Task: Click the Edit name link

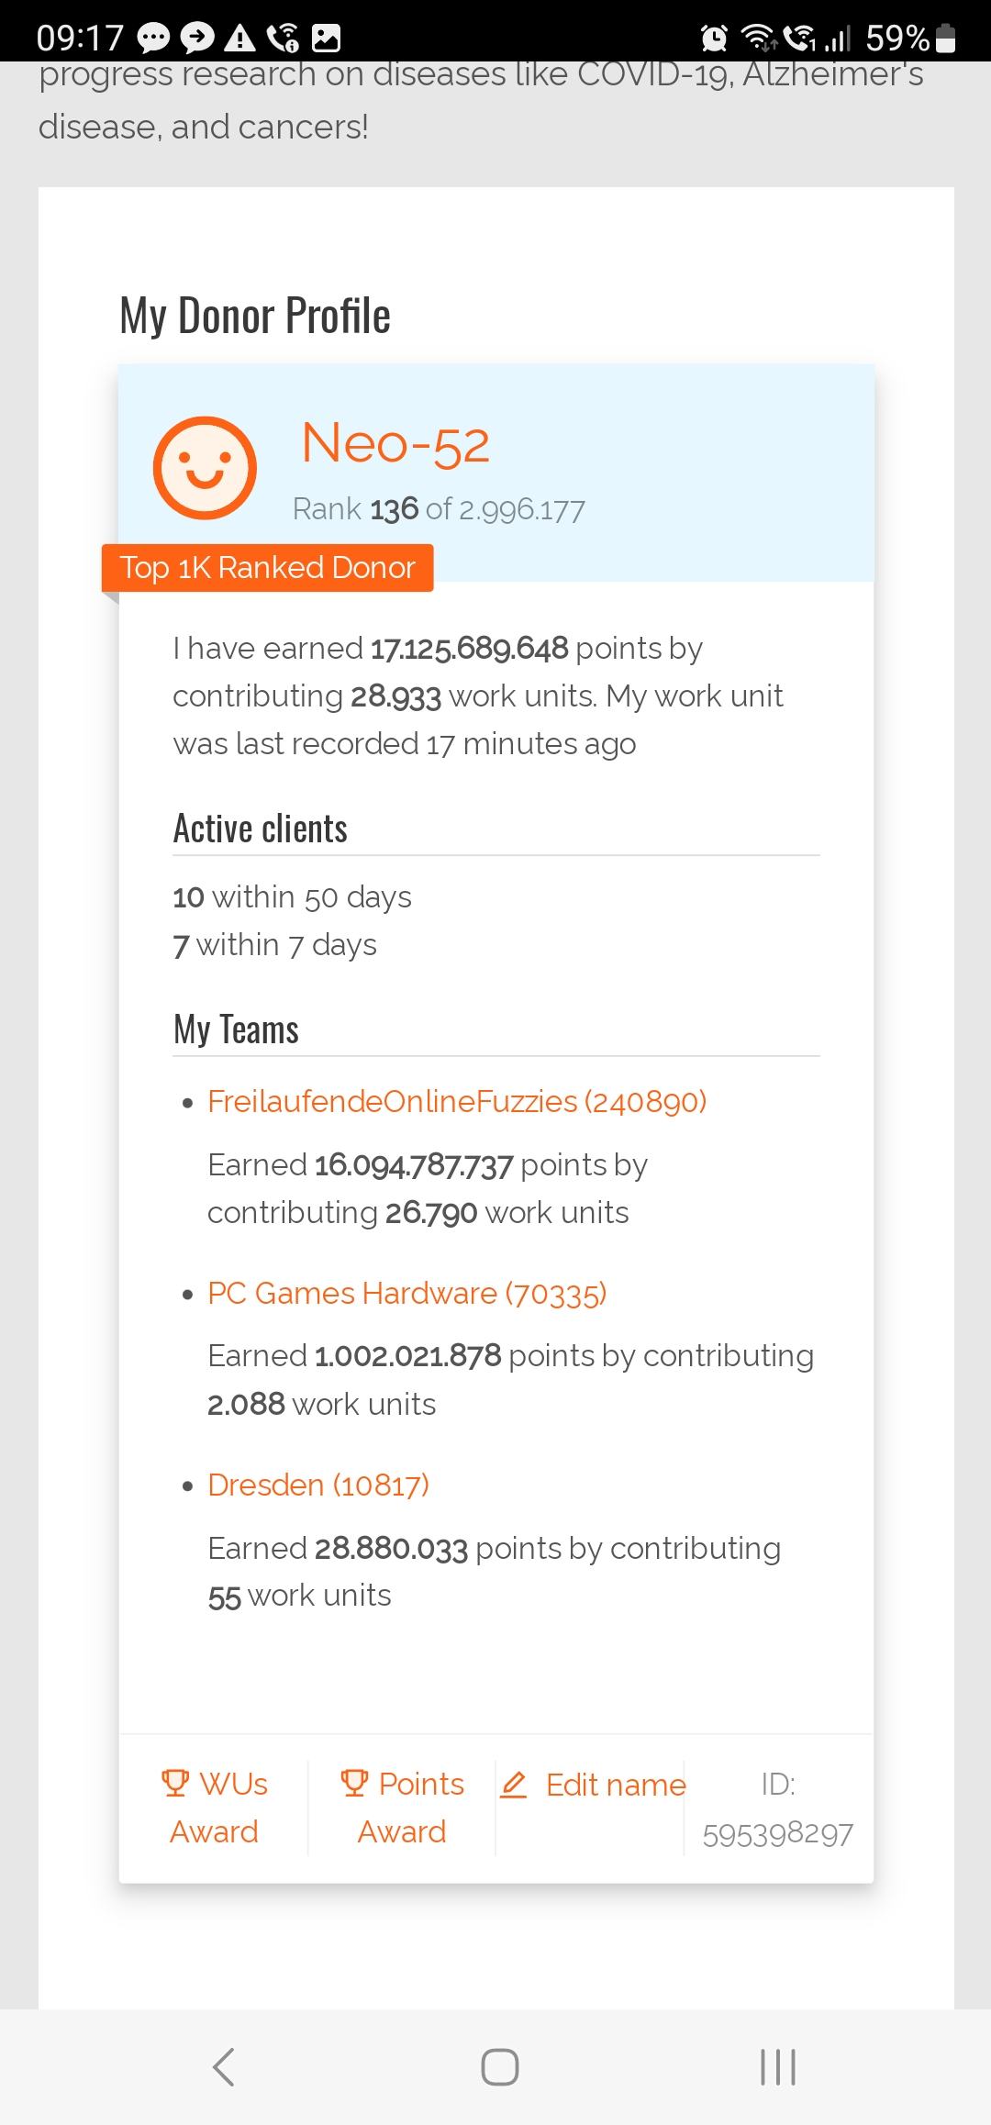Action: [616, 1785]
